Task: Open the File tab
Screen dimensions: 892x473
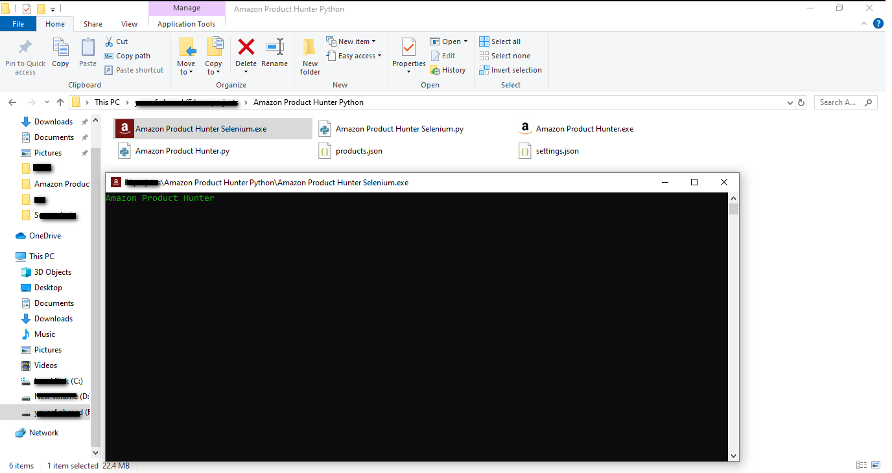Action: [x=18, y=24]
